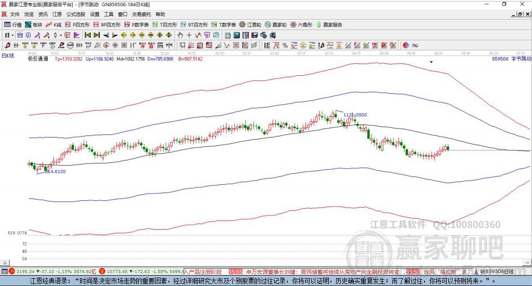The height and width of the screenshot is (286, 532).
Task: Open the 交易委托 menu
Action: pos(141,14)
